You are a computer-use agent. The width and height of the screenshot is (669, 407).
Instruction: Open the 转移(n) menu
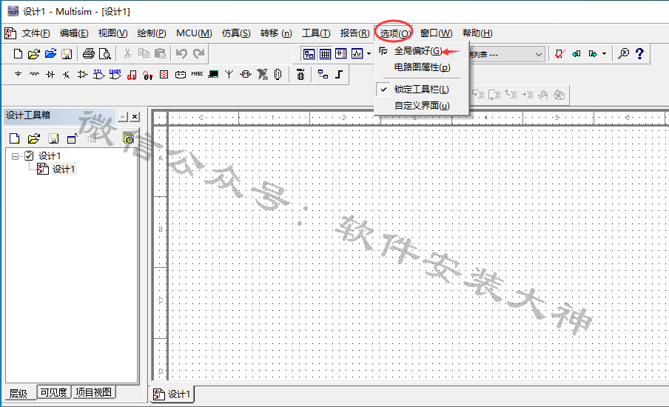(276, 33)
